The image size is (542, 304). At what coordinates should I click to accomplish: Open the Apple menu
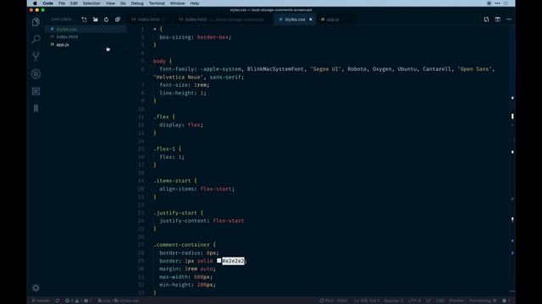coord(35,3)
